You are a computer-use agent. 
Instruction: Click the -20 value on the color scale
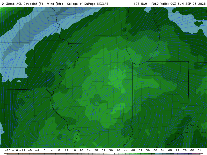click(x=8, y=150)
